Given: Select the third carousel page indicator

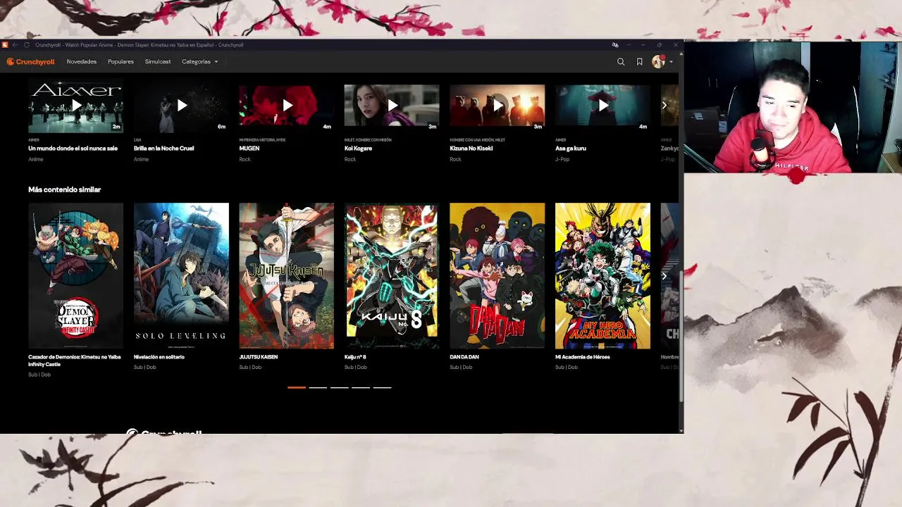Looking at the screenshot, I should pos(339,387).
